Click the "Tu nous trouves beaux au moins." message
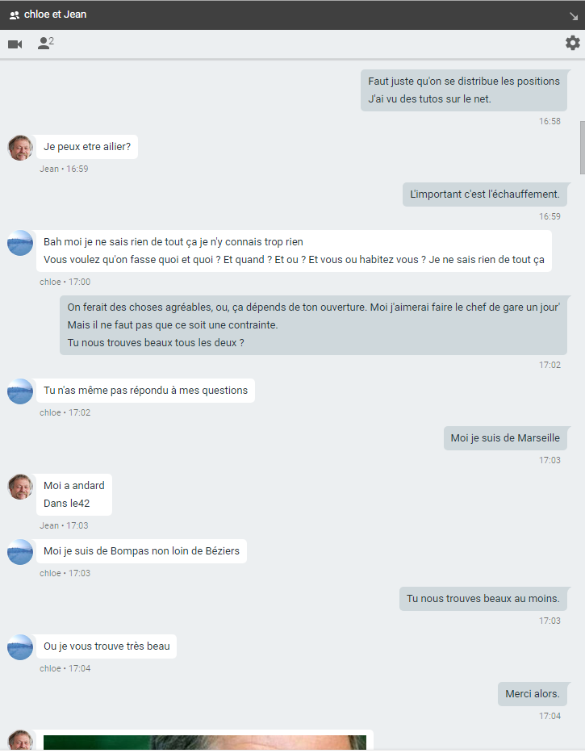Image resolution: width=585 pixels, height=753 pixels. click(x=483, y=599)
